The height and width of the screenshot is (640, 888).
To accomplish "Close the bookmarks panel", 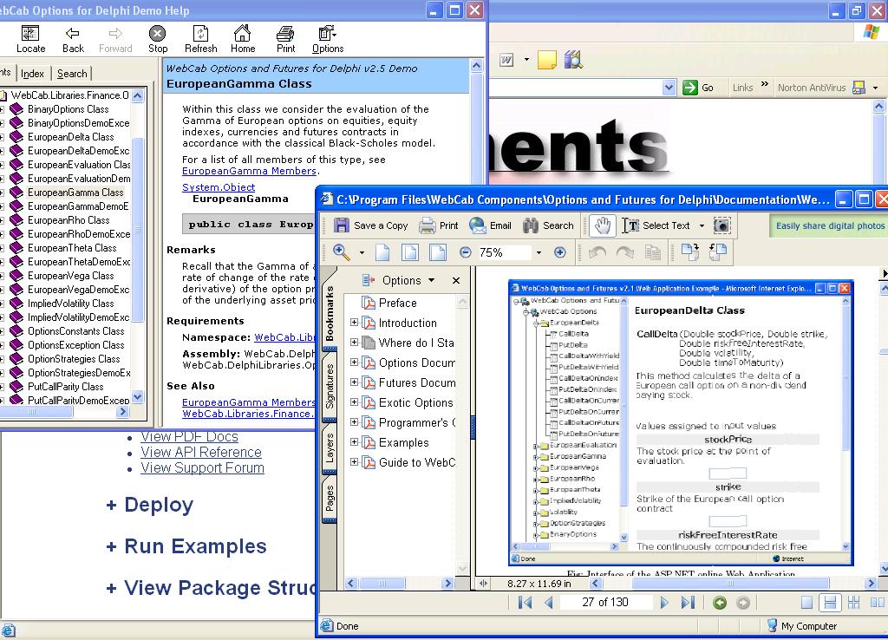I will [x=456, y=281].
